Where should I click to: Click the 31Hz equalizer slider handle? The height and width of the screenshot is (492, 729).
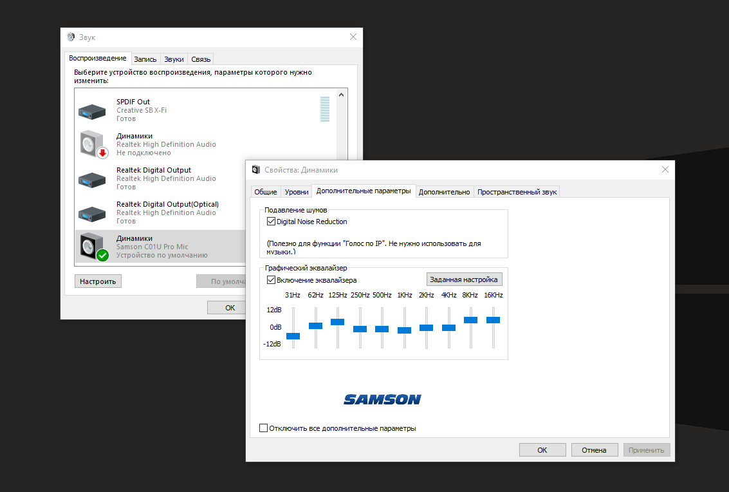[x=293, y=336]
